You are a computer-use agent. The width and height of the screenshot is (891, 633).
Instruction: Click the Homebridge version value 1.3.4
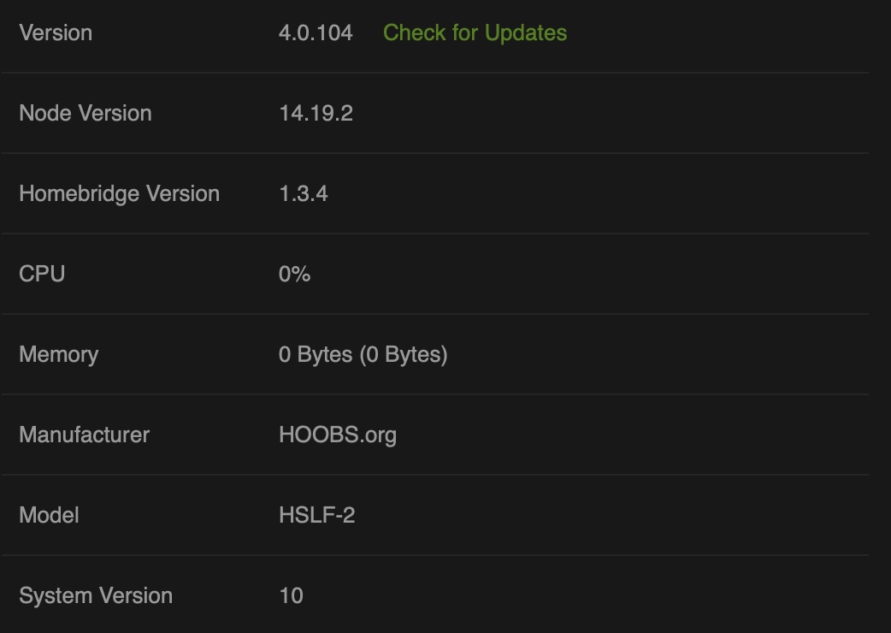pyautogui.click(x=301, y=193)
